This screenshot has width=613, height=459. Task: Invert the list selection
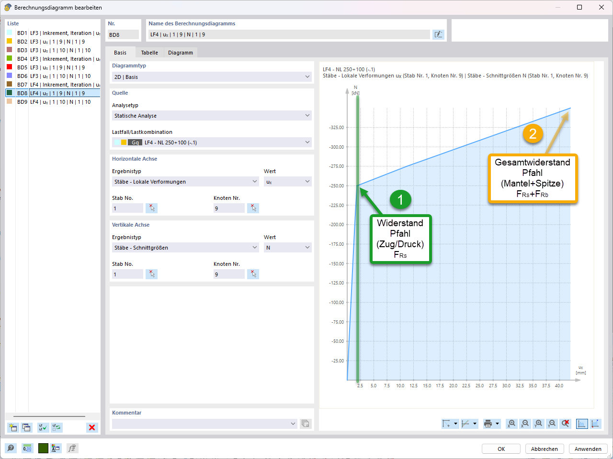click(x=57, y=427)
